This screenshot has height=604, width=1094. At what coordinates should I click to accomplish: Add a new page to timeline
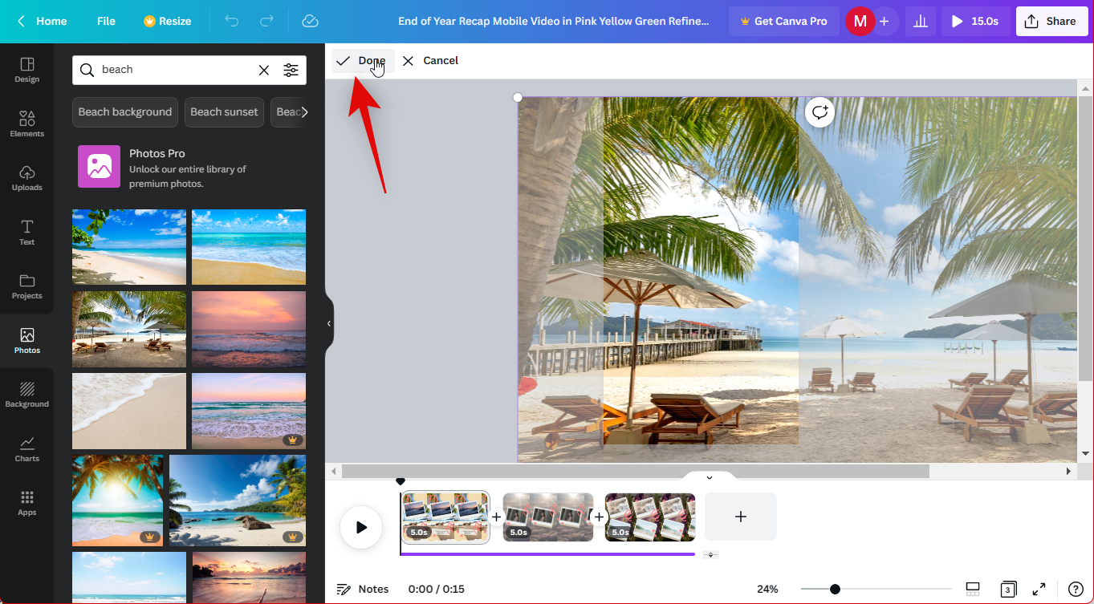tap(741, 517)
